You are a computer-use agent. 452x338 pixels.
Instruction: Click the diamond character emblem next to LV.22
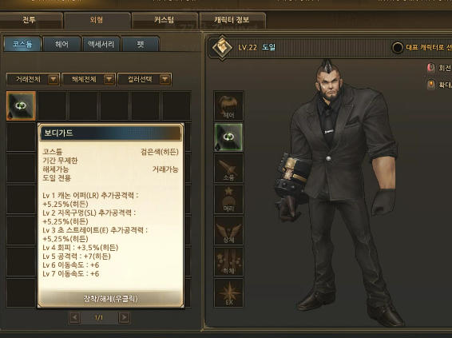(222, 47)
